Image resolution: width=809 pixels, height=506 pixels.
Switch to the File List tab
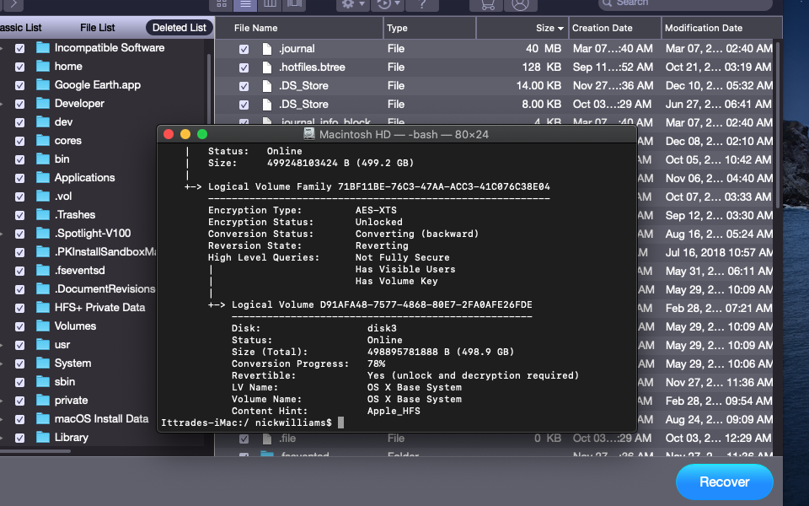tap(99, 28)
